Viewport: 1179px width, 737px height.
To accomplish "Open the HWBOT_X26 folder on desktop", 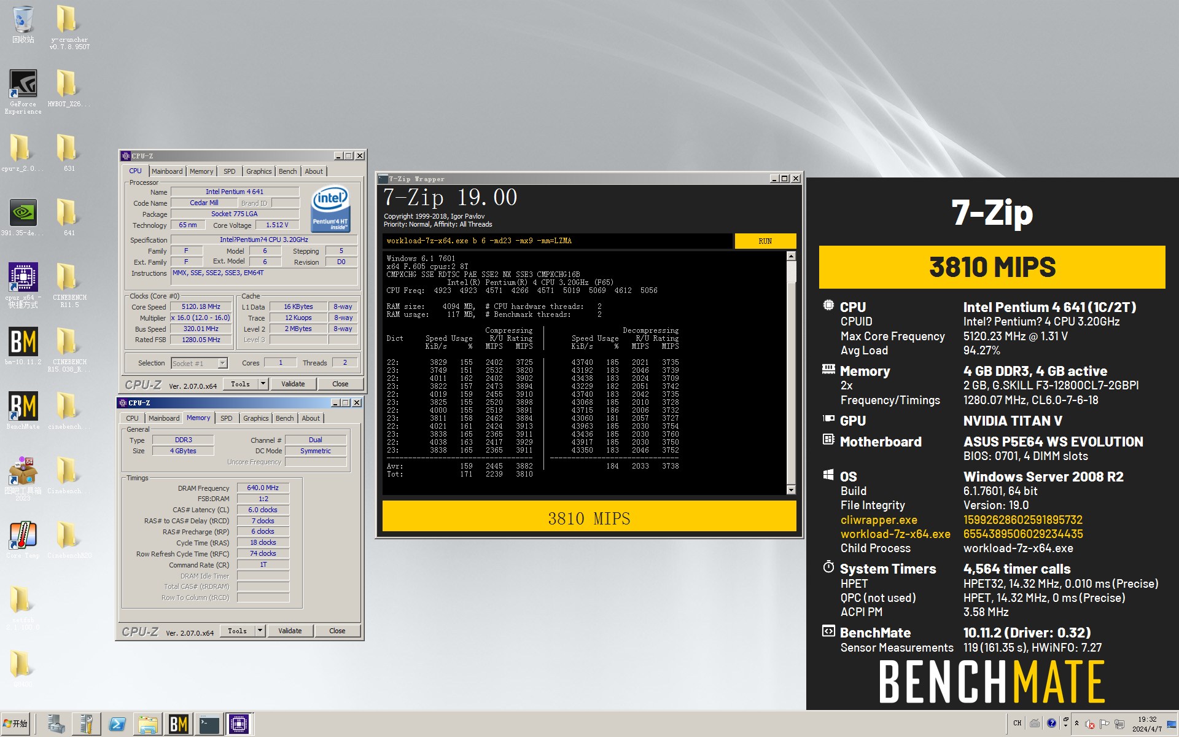I will 69,88.
